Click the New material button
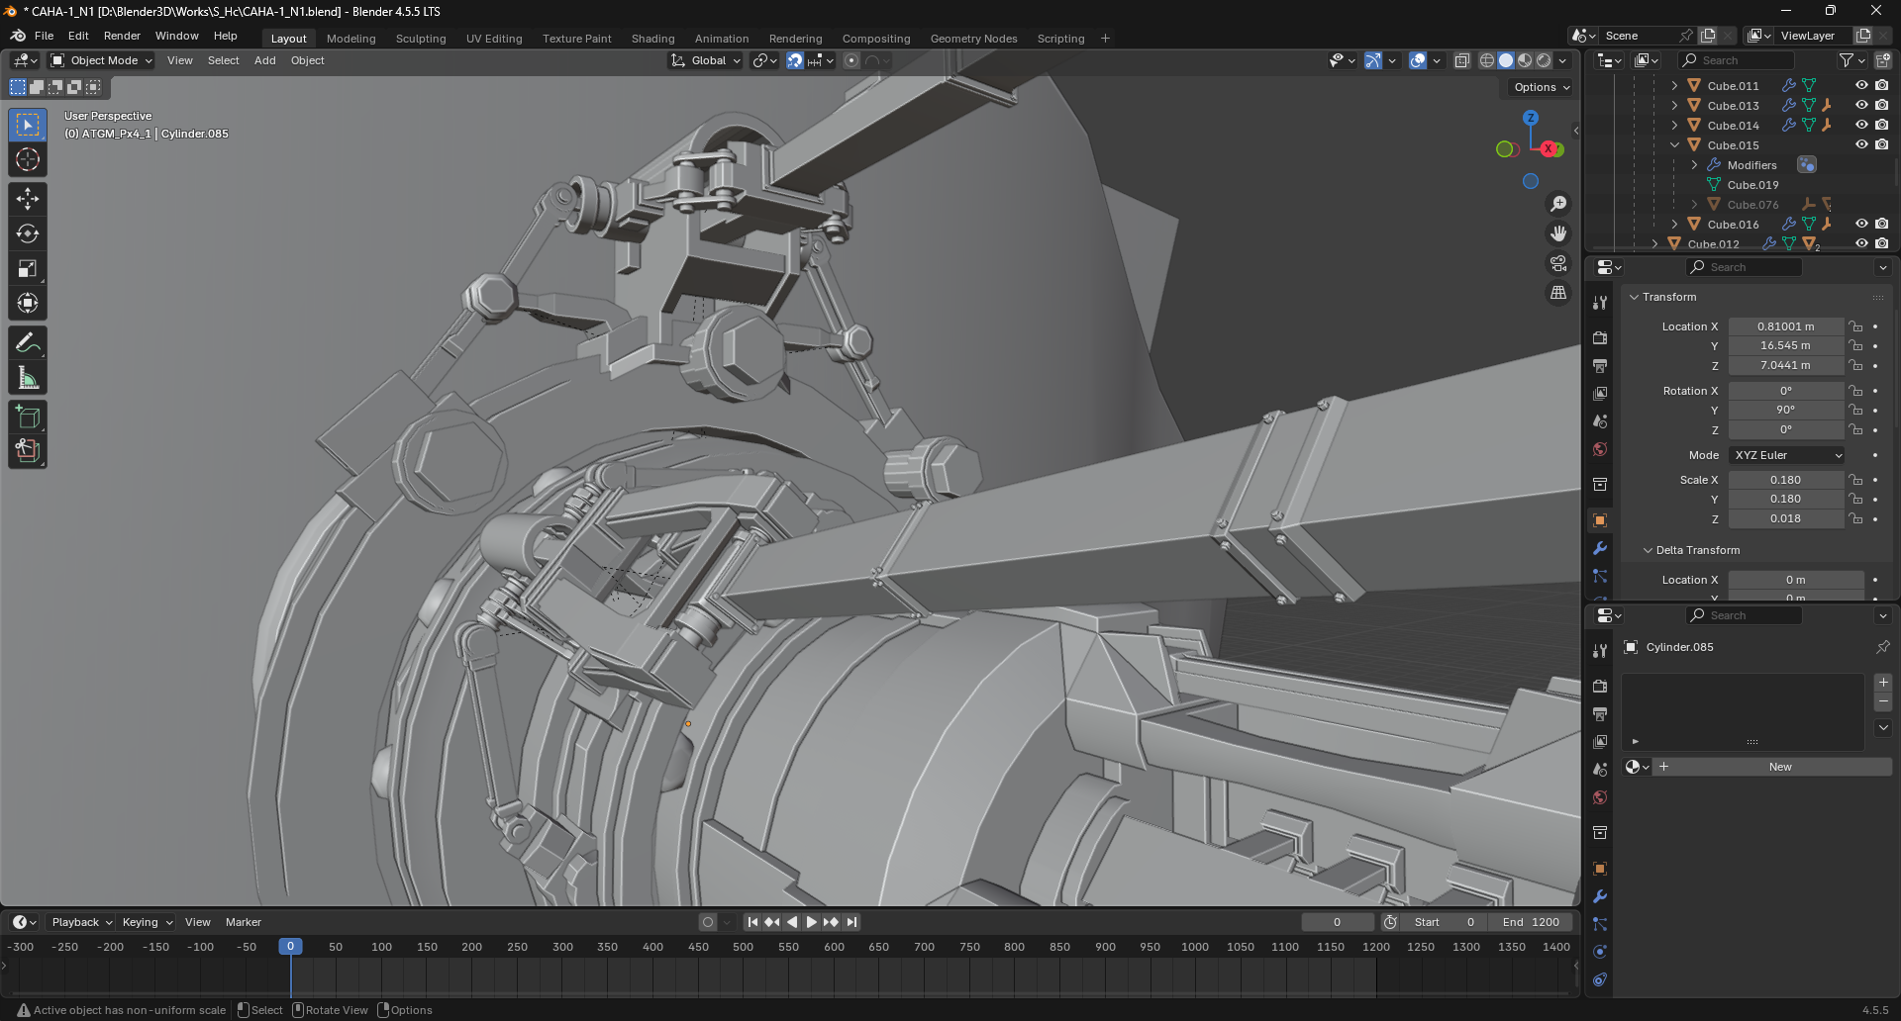 coord(1779,767)
